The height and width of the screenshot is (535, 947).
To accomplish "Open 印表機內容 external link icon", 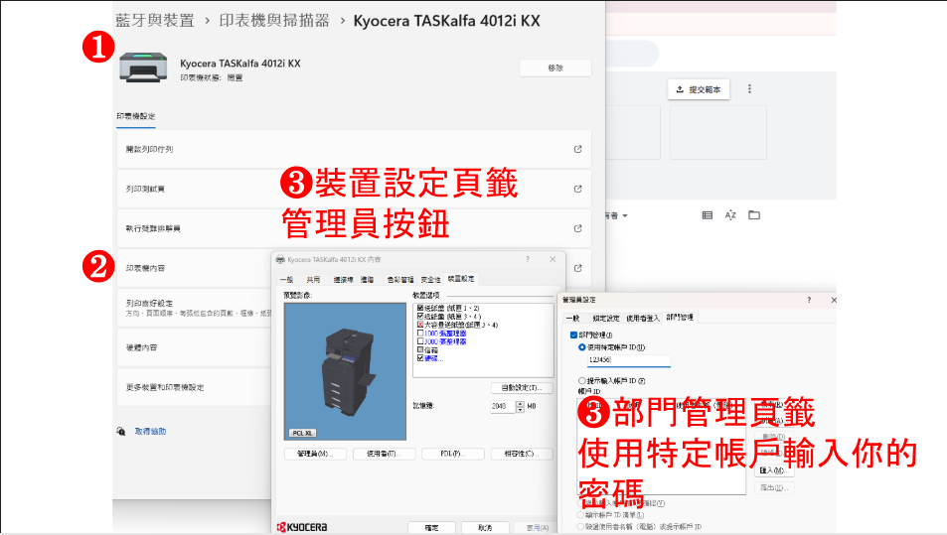I will 577,268.
